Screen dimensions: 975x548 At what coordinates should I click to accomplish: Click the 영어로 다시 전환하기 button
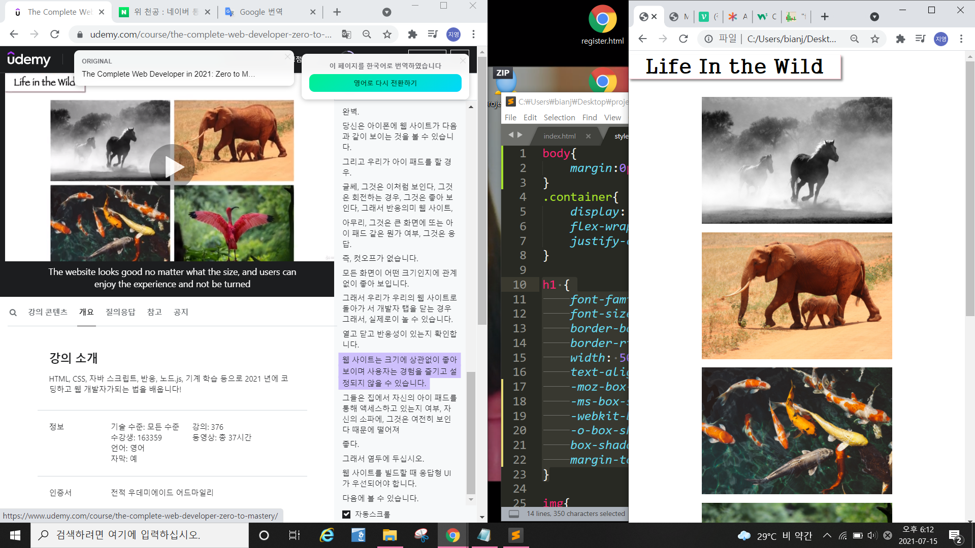386,83
